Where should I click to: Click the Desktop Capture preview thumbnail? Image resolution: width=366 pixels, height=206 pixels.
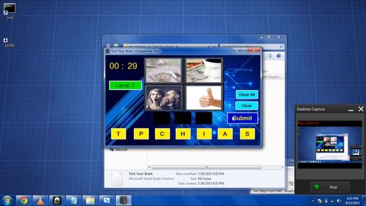[x=329, y=145]
